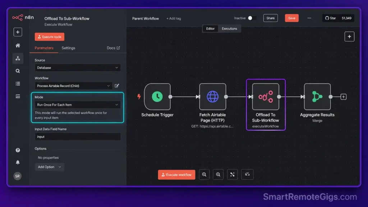This screenshot has height=207, width=368.
Task: Open the home icon in sidebar
Action: point(18,46)
